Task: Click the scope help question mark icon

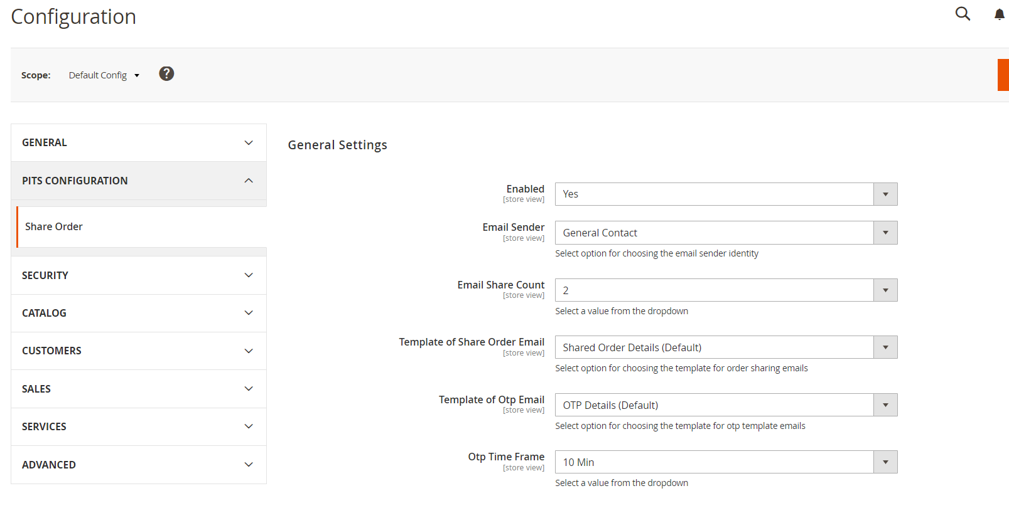Action: (x=166, y=74)
